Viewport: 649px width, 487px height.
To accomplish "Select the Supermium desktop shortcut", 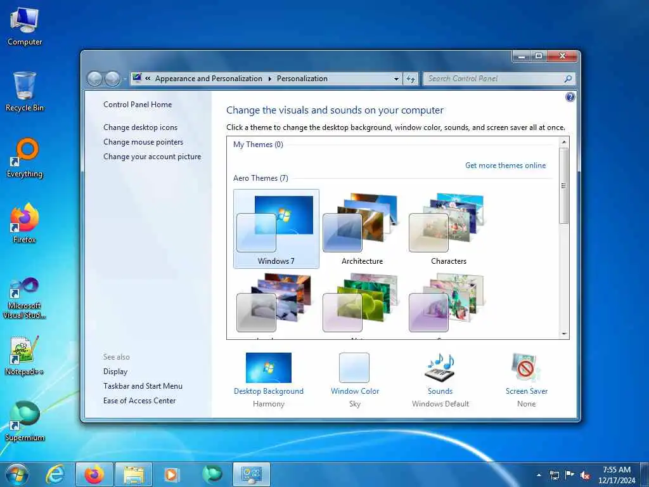I will tap(25, 421).
